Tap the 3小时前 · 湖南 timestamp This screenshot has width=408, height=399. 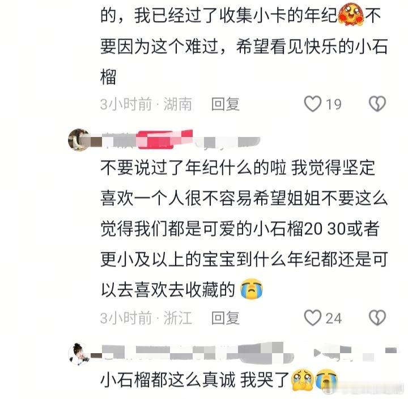(146, 104)
